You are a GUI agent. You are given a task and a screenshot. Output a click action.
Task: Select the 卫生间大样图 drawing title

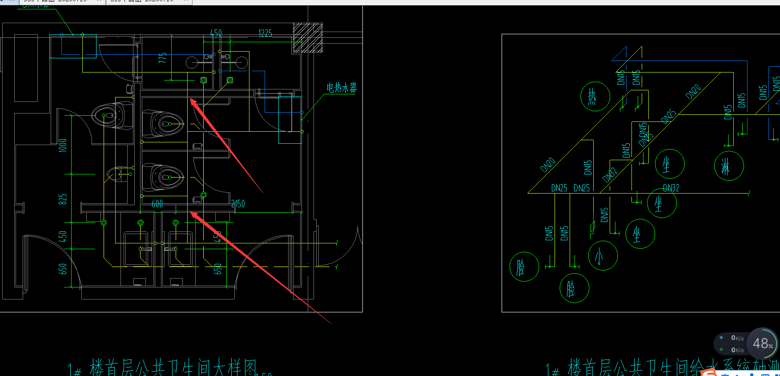[x=162, y=368]
